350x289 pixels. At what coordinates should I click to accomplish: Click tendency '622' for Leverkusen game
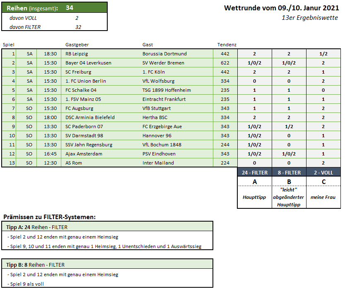(225, 63)
